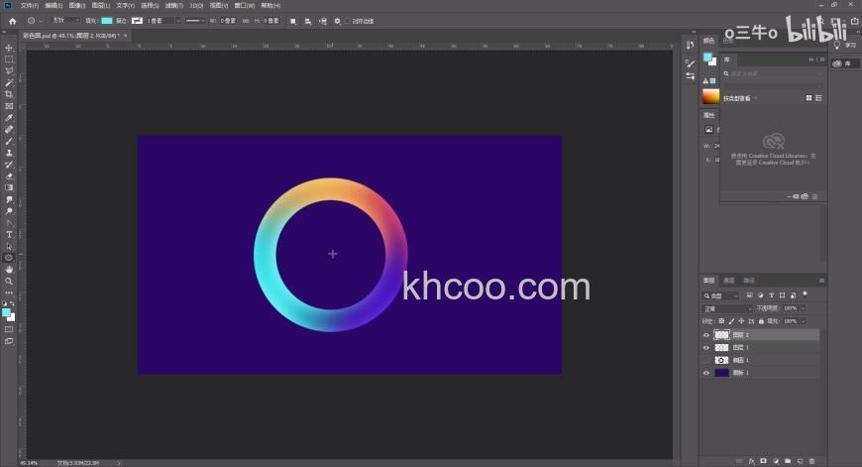Switch to the 通道 Channels tab
The image size is (862, 467).
tap(729, 281)
